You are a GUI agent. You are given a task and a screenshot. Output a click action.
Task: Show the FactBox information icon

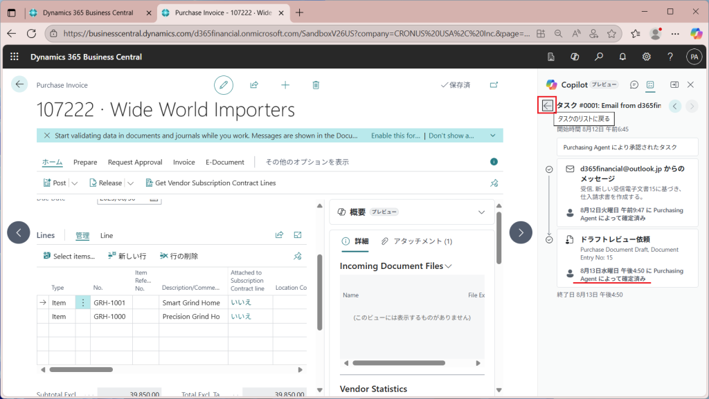[x=494, y=162]
